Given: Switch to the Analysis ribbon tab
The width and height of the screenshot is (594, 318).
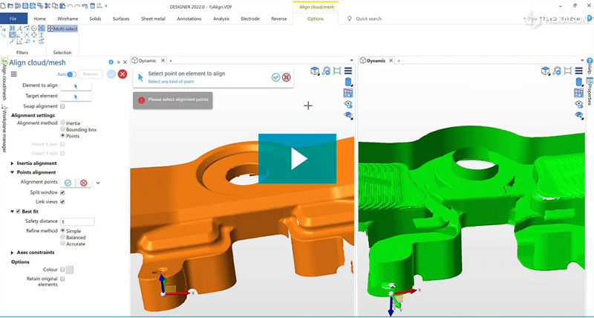Looking at the screenshot, I should click(x=221, y=18).
